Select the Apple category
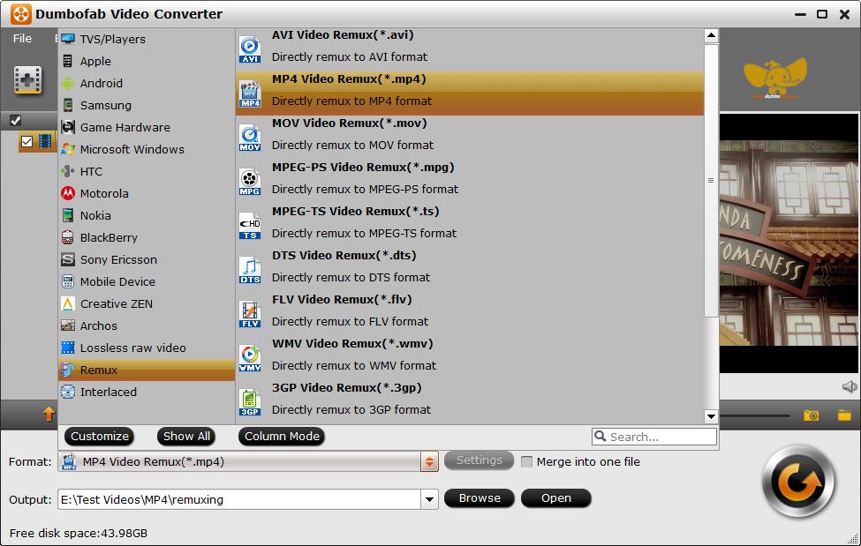Image resolution: width=861 pixels, height=546 pixels. 147,61
